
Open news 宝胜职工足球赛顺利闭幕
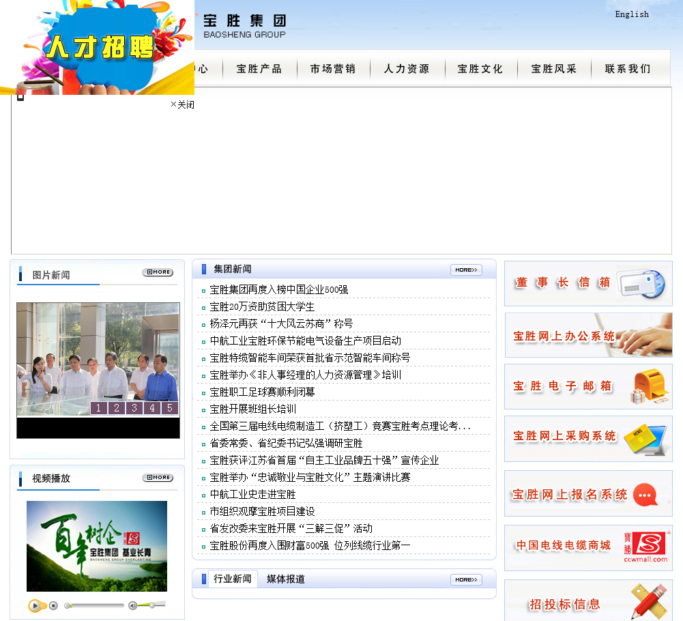tap(262, 392)
